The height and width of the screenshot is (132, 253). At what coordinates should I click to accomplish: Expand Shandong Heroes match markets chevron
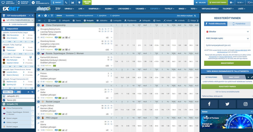click(x=111, y=49)
